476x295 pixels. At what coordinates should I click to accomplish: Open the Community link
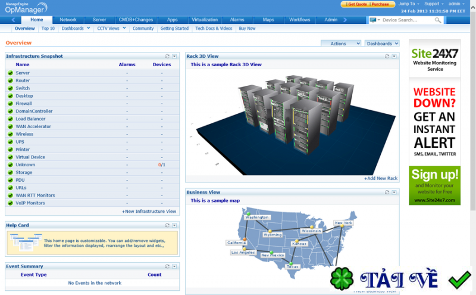(143, 28)
